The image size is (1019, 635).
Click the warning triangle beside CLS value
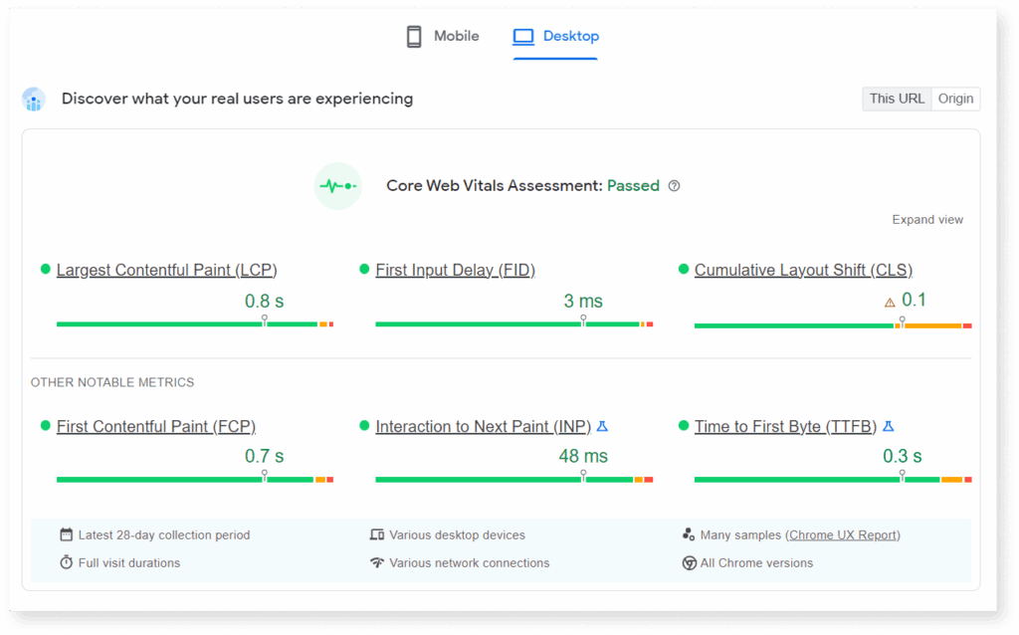coord(890,300)
